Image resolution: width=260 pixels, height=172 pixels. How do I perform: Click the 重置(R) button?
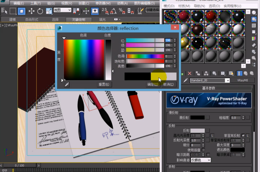(104, 84)
